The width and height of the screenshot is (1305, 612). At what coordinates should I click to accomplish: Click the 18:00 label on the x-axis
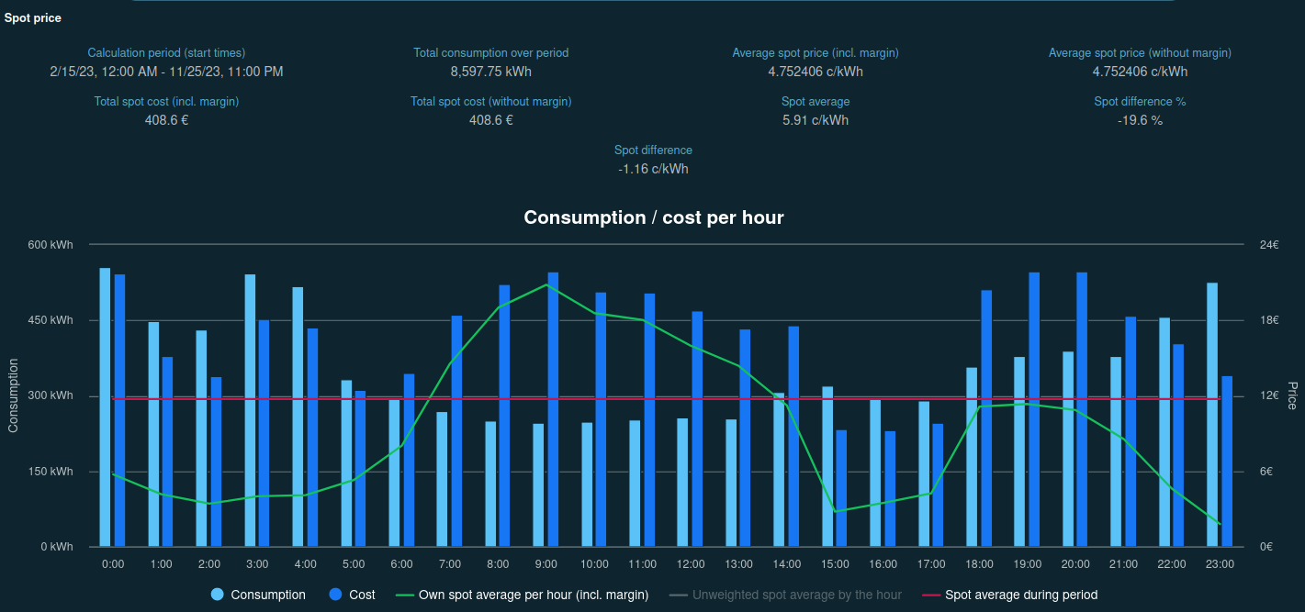979,564
